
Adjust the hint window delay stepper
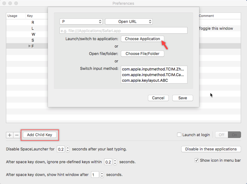102,175
